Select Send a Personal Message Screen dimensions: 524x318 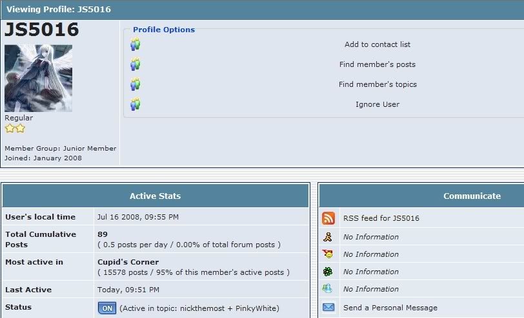(390, 308)
